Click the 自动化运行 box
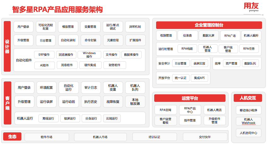This screenshot has height=144, width=269. tap(69, 87)
